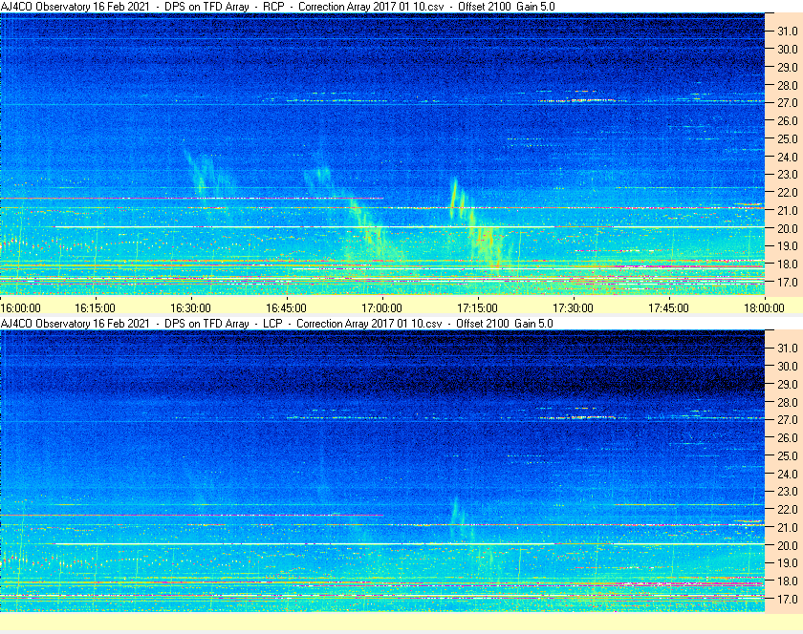Screen dimensions: 803x634
Task: Click the 30.0 frequency label on LCP plot
Action: pos(788,366)
